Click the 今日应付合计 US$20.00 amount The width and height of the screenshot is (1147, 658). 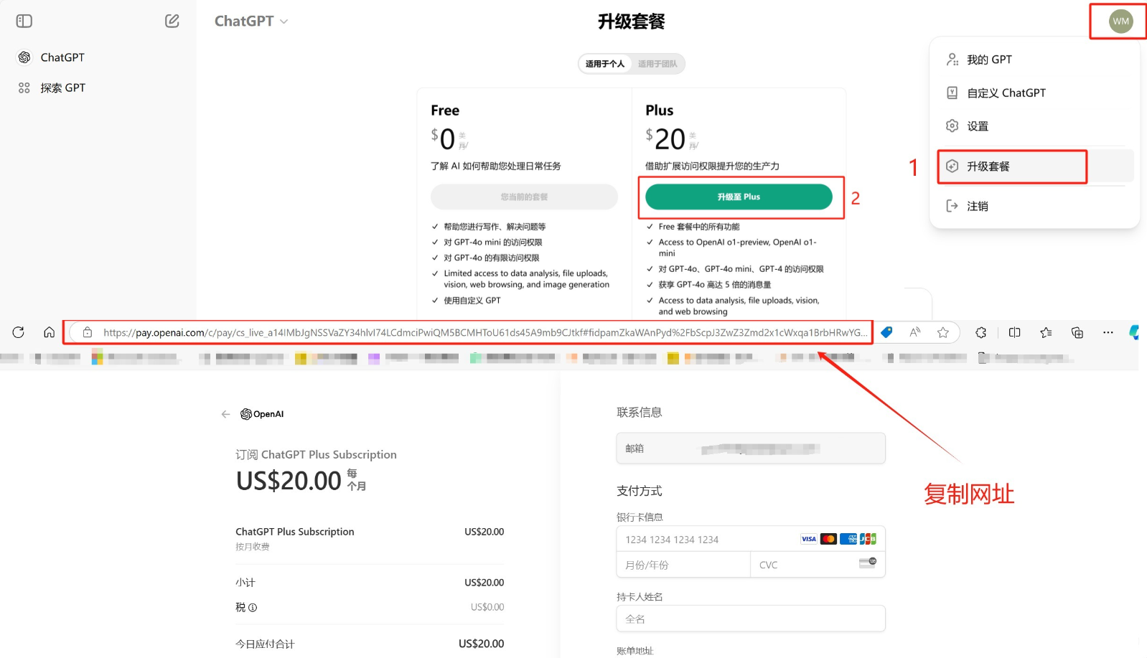(x=481, y=644)
